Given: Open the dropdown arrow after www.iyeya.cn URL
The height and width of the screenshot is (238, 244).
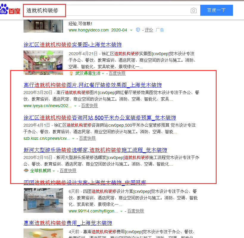Looking at the screenshot, I should [75, 106].
